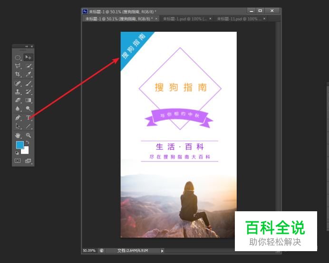The image size is (329, 263).
Task: Select the Gradient tool
Action: pyautogui.click(x=29, y=100)
